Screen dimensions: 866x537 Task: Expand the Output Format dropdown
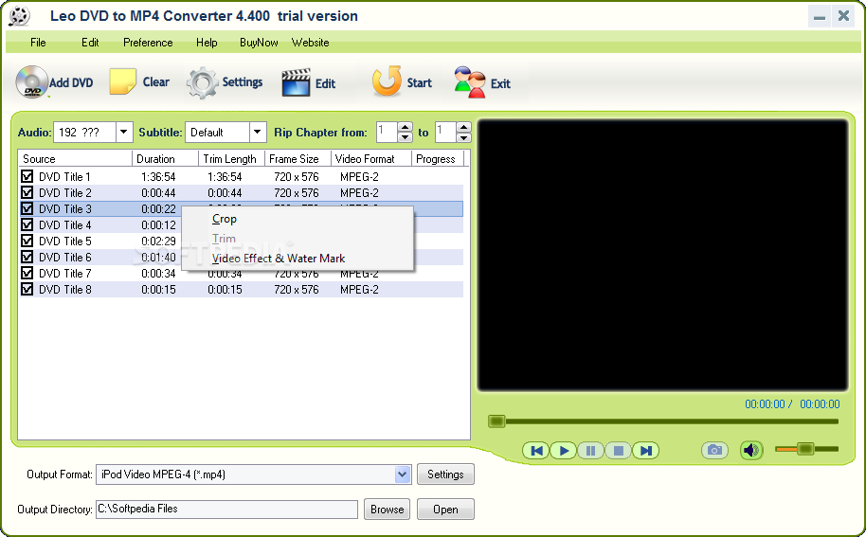403,474
